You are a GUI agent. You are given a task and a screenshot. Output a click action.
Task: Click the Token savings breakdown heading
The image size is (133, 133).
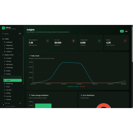(x=40, y=95)
